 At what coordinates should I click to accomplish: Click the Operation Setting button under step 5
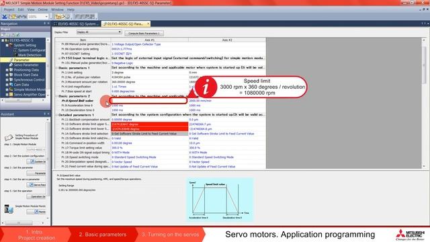pos(36,196)
